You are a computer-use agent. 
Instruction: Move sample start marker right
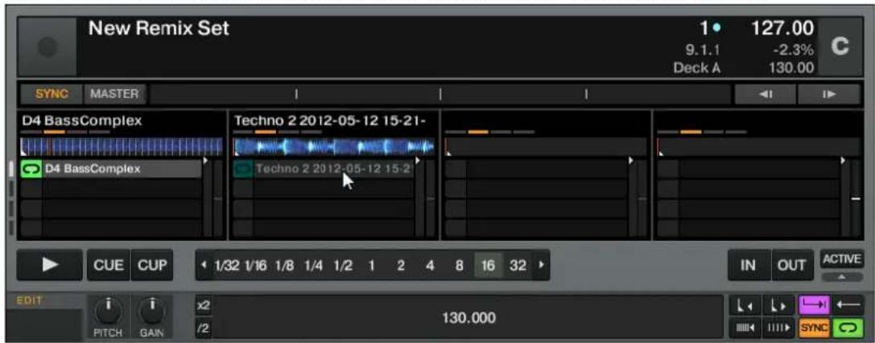click(x=778, y=306)
